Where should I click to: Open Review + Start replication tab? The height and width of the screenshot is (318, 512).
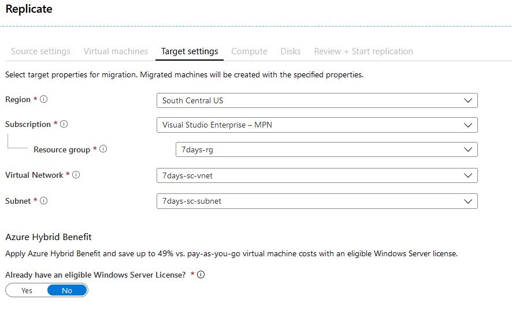(363, 51)
